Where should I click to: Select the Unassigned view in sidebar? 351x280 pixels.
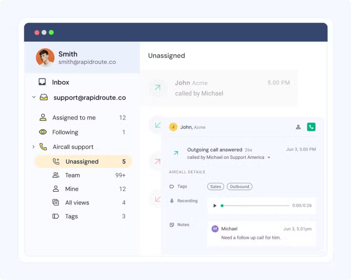coord(82,161)
